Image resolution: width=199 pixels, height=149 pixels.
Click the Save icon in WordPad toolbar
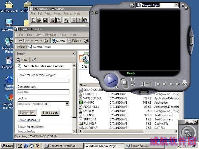point(45,20)
